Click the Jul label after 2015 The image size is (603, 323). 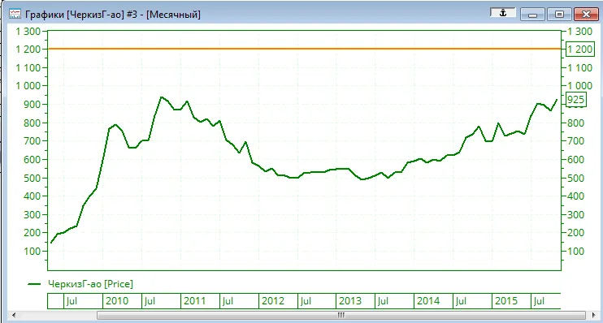tap(539, 301)
